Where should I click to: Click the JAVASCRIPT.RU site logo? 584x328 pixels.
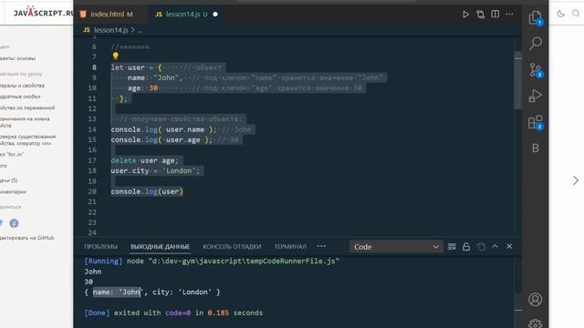point(44,12)
